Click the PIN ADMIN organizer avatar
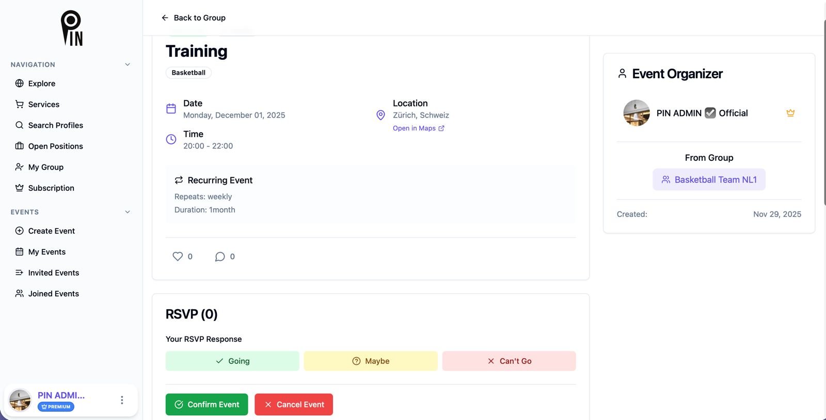826x420 pixels. pyautogui.click(x=636, y=113)
